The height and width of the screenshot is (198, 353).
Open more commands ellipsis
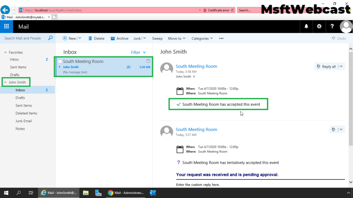(x=221, y=38)
